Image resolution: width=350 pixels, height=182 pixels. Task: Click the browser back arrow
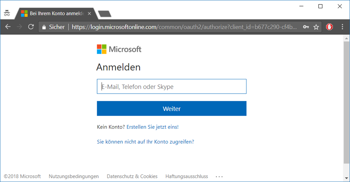click(8, 27)
